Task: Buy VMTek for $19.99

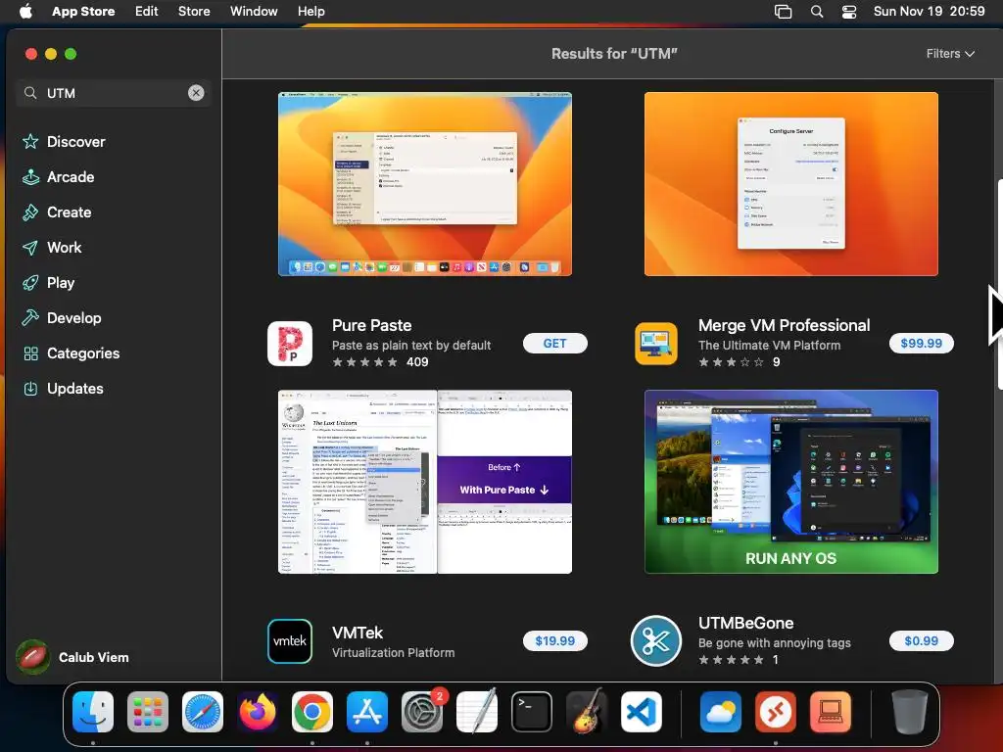Action: tap(554, 640)
